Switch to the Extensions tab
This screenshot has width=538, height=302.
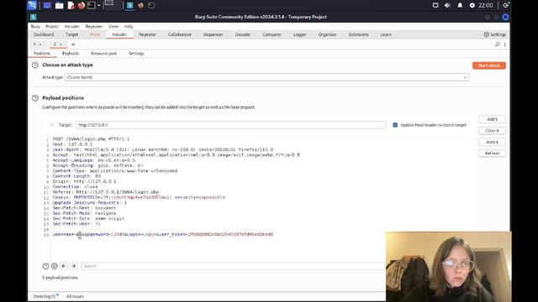pos(359,34)
